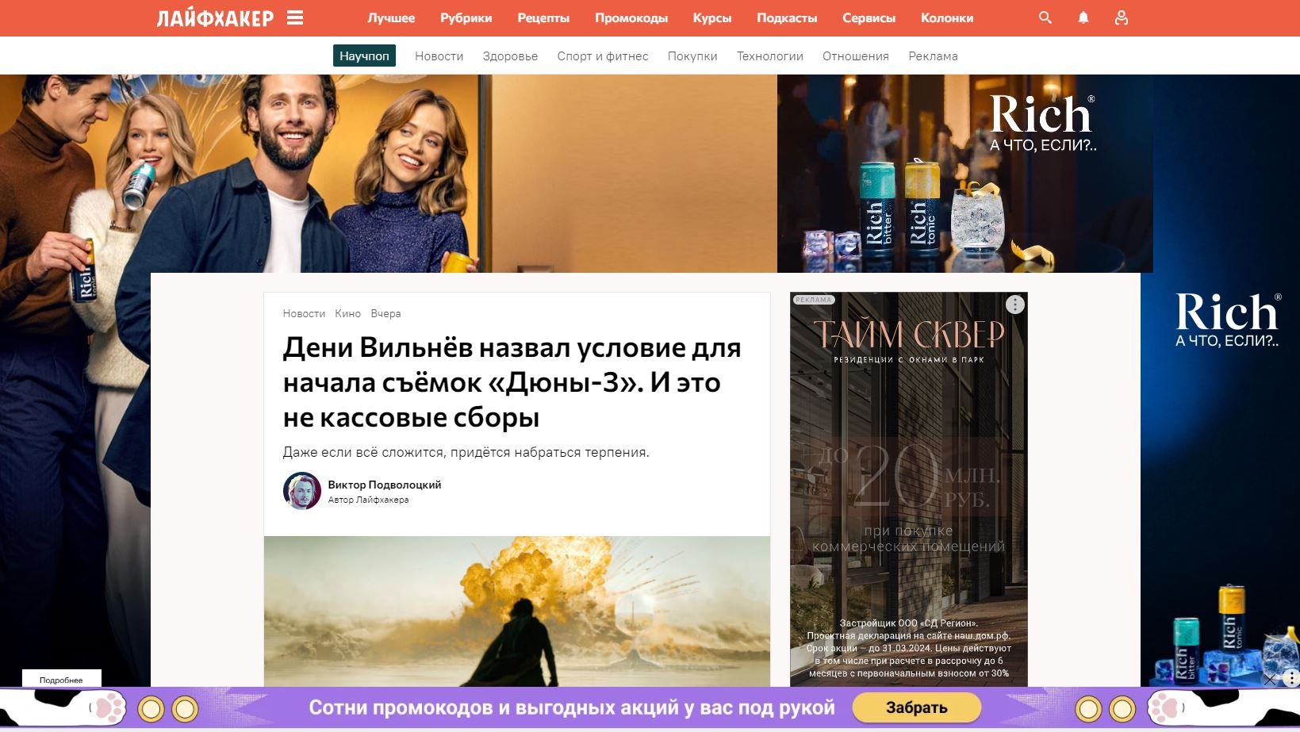Image resolution: width=1300 pixels, height=732 pixels.
Task: Open the Подкасты menu item
Action: (786, 17)
